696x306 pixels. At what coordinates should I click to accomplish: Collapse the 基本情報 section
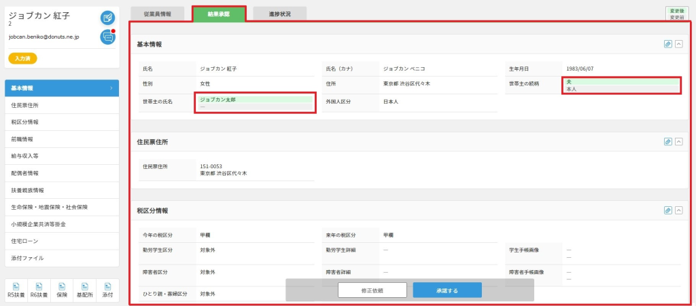679,44
